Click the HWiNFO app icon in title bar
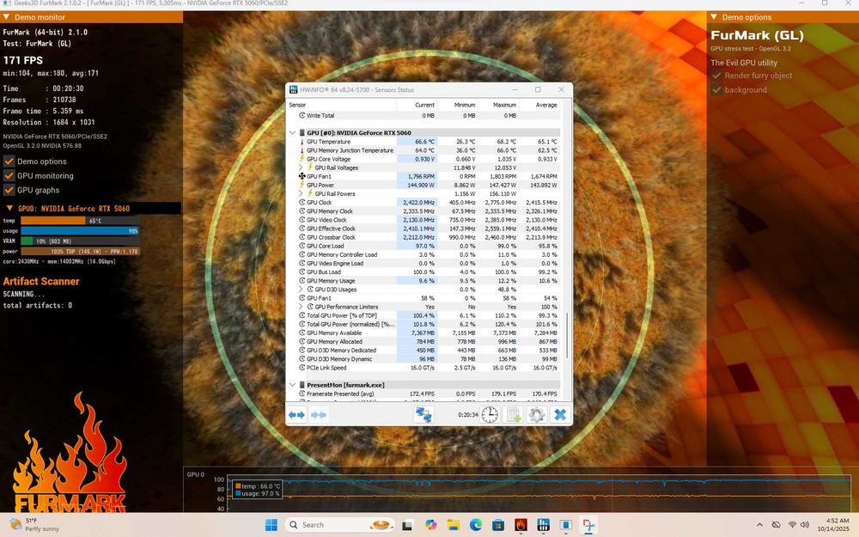Viewport: 859px width, 537px height. [x=293, y=89]
